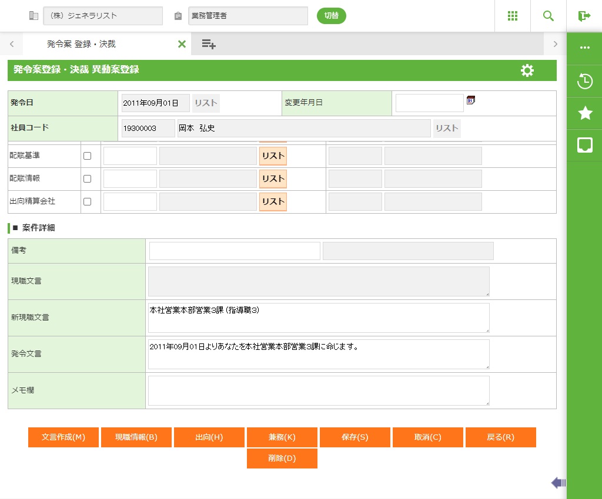Open favorites star icon in sidebar

pyautogui.click(x=584, y=113)
